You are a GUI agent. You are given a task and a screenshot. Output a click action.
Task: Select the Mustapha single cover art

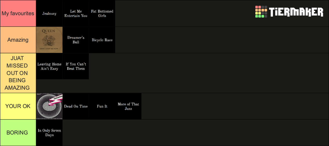point(49,106)
